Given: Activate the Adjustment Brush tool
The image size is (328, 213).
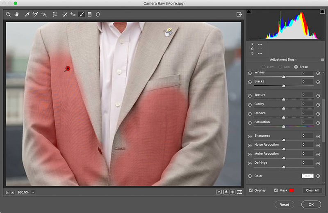Looking at the screenshot, I should pyautogui.click(x=81, y=14).
